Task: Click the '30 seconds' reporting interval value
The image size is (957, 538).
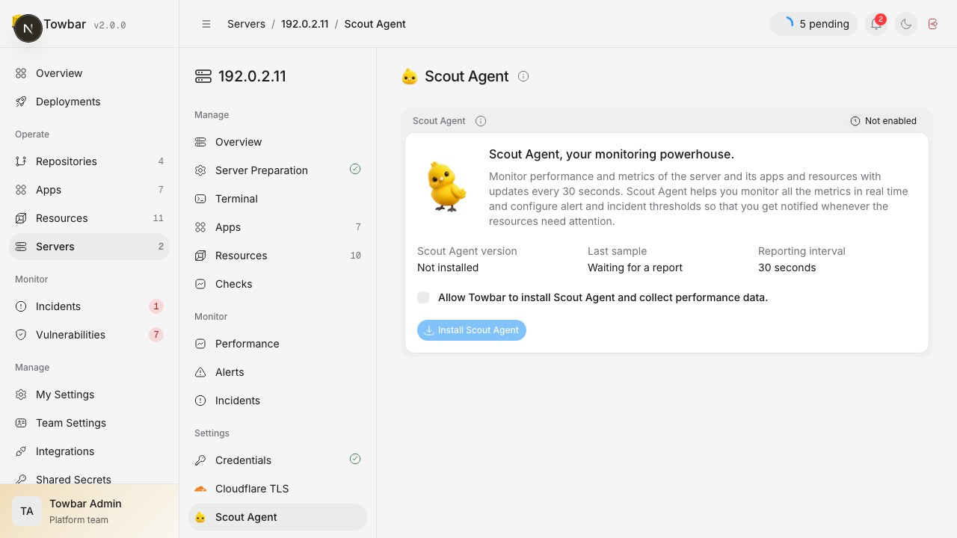Action: 787,268
